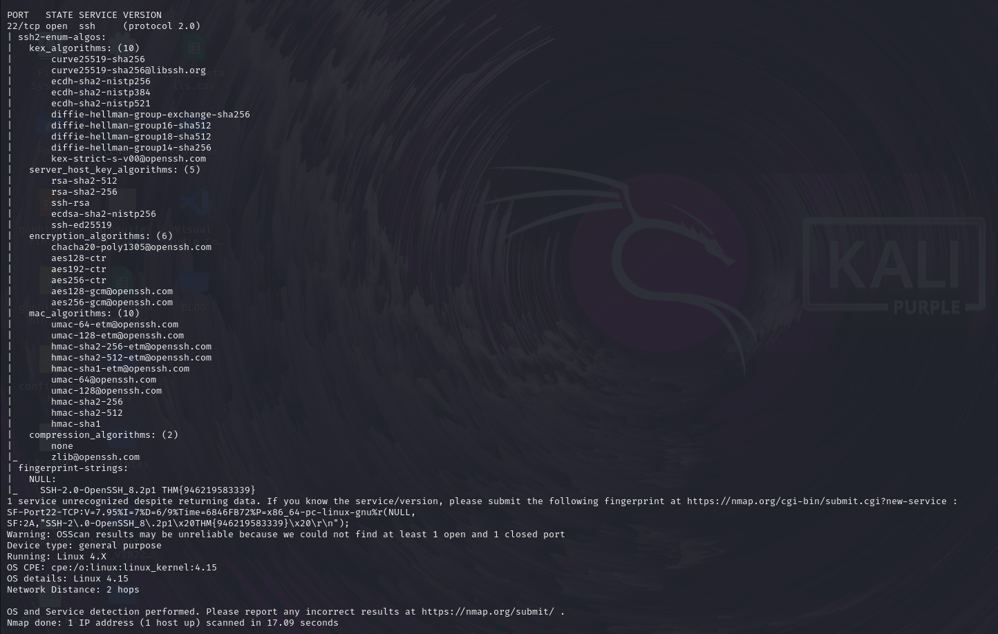Image resolution: width=998 pixels, height=634 pixels.
Task: Select the 'PORT STATE SERVICE VERSION' header line
Action: coord(84,15)
